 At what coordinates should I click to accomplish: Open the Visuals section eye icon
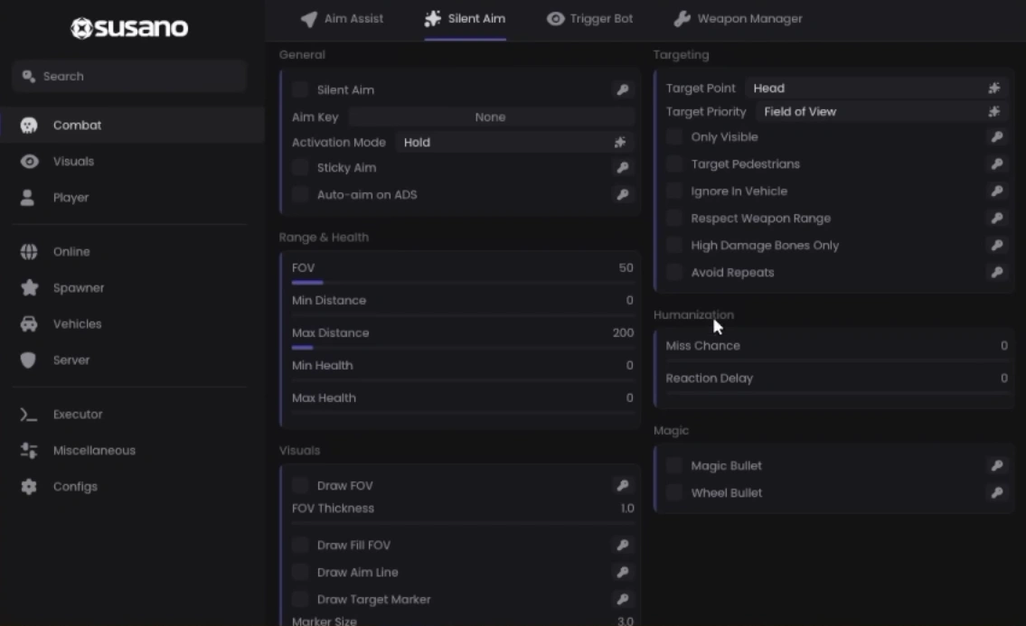pos(30,162)
